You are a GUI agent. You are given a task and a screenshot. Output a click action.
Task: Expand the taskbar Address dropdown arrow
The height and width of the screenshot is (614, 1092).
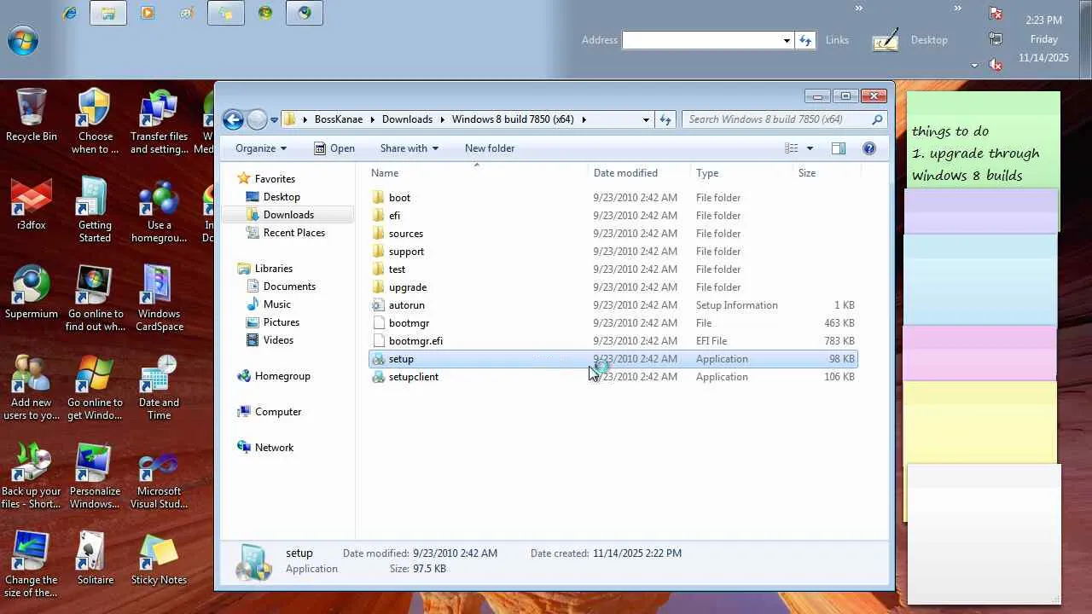coord(786,40)
